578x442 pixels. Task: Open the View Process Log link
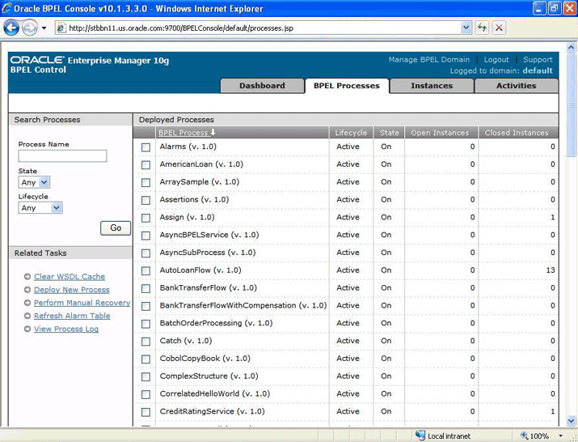click(x=66, y=329)
